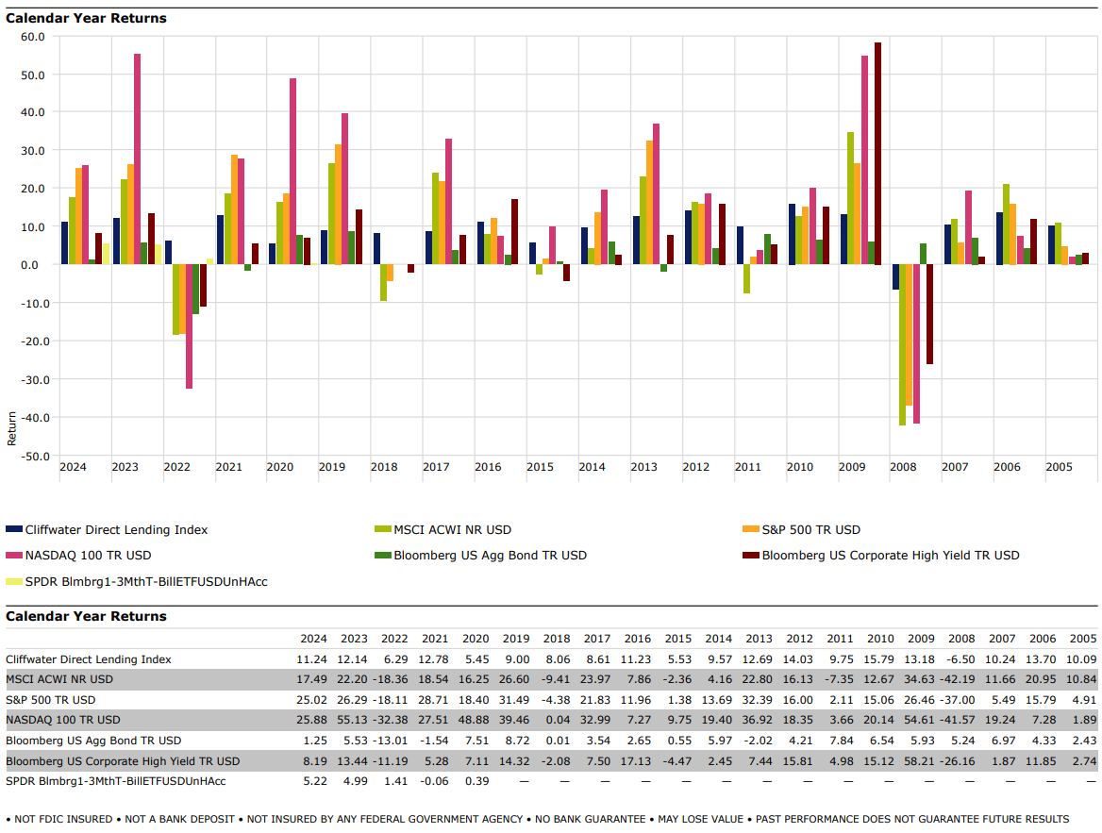Select the NASDAQ 100 TR USD table row label
The width and height of the screenshot is (1102, 833).
[x=62, y=720]
